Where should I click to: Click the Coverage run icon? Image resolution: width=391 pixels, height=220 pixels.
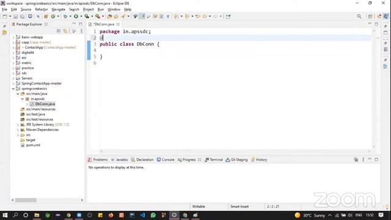(87, 16)
